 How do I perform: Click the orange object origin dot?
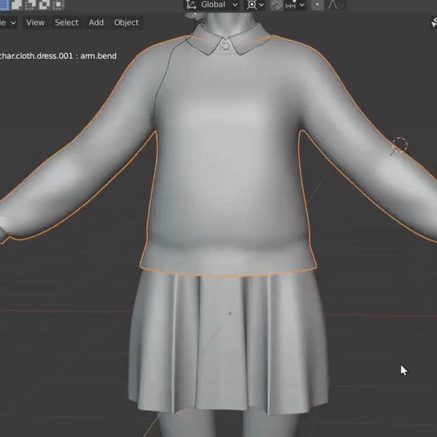pyautogui.click(x=229, y=313)
